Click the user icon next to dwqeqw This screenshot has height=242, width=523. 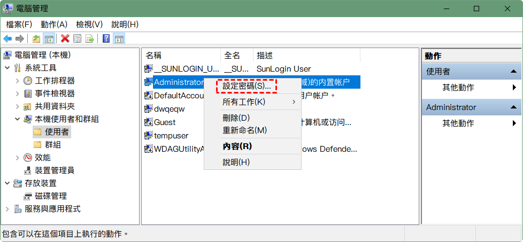149,109
